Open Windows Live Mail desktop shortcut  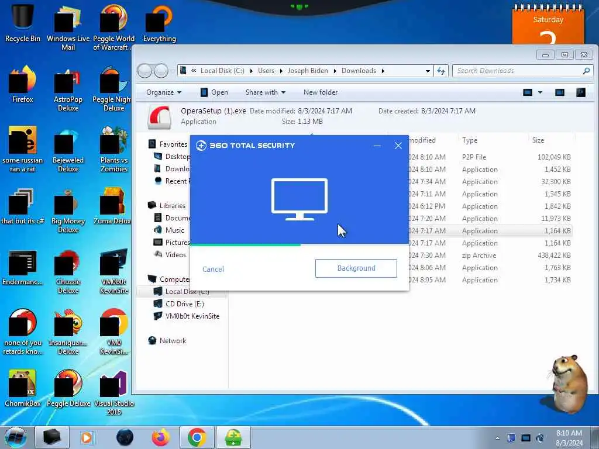click(x=68, y=27)
